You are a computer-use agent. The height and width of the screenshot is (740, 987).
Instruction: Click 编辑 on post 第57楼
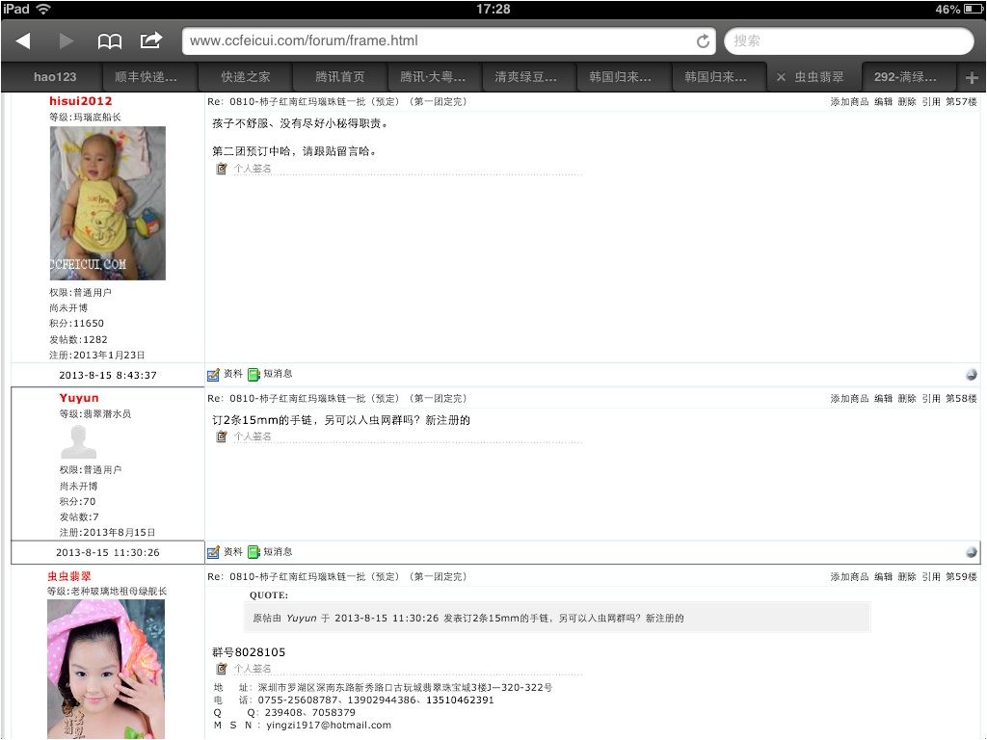(x=883, y=102)
